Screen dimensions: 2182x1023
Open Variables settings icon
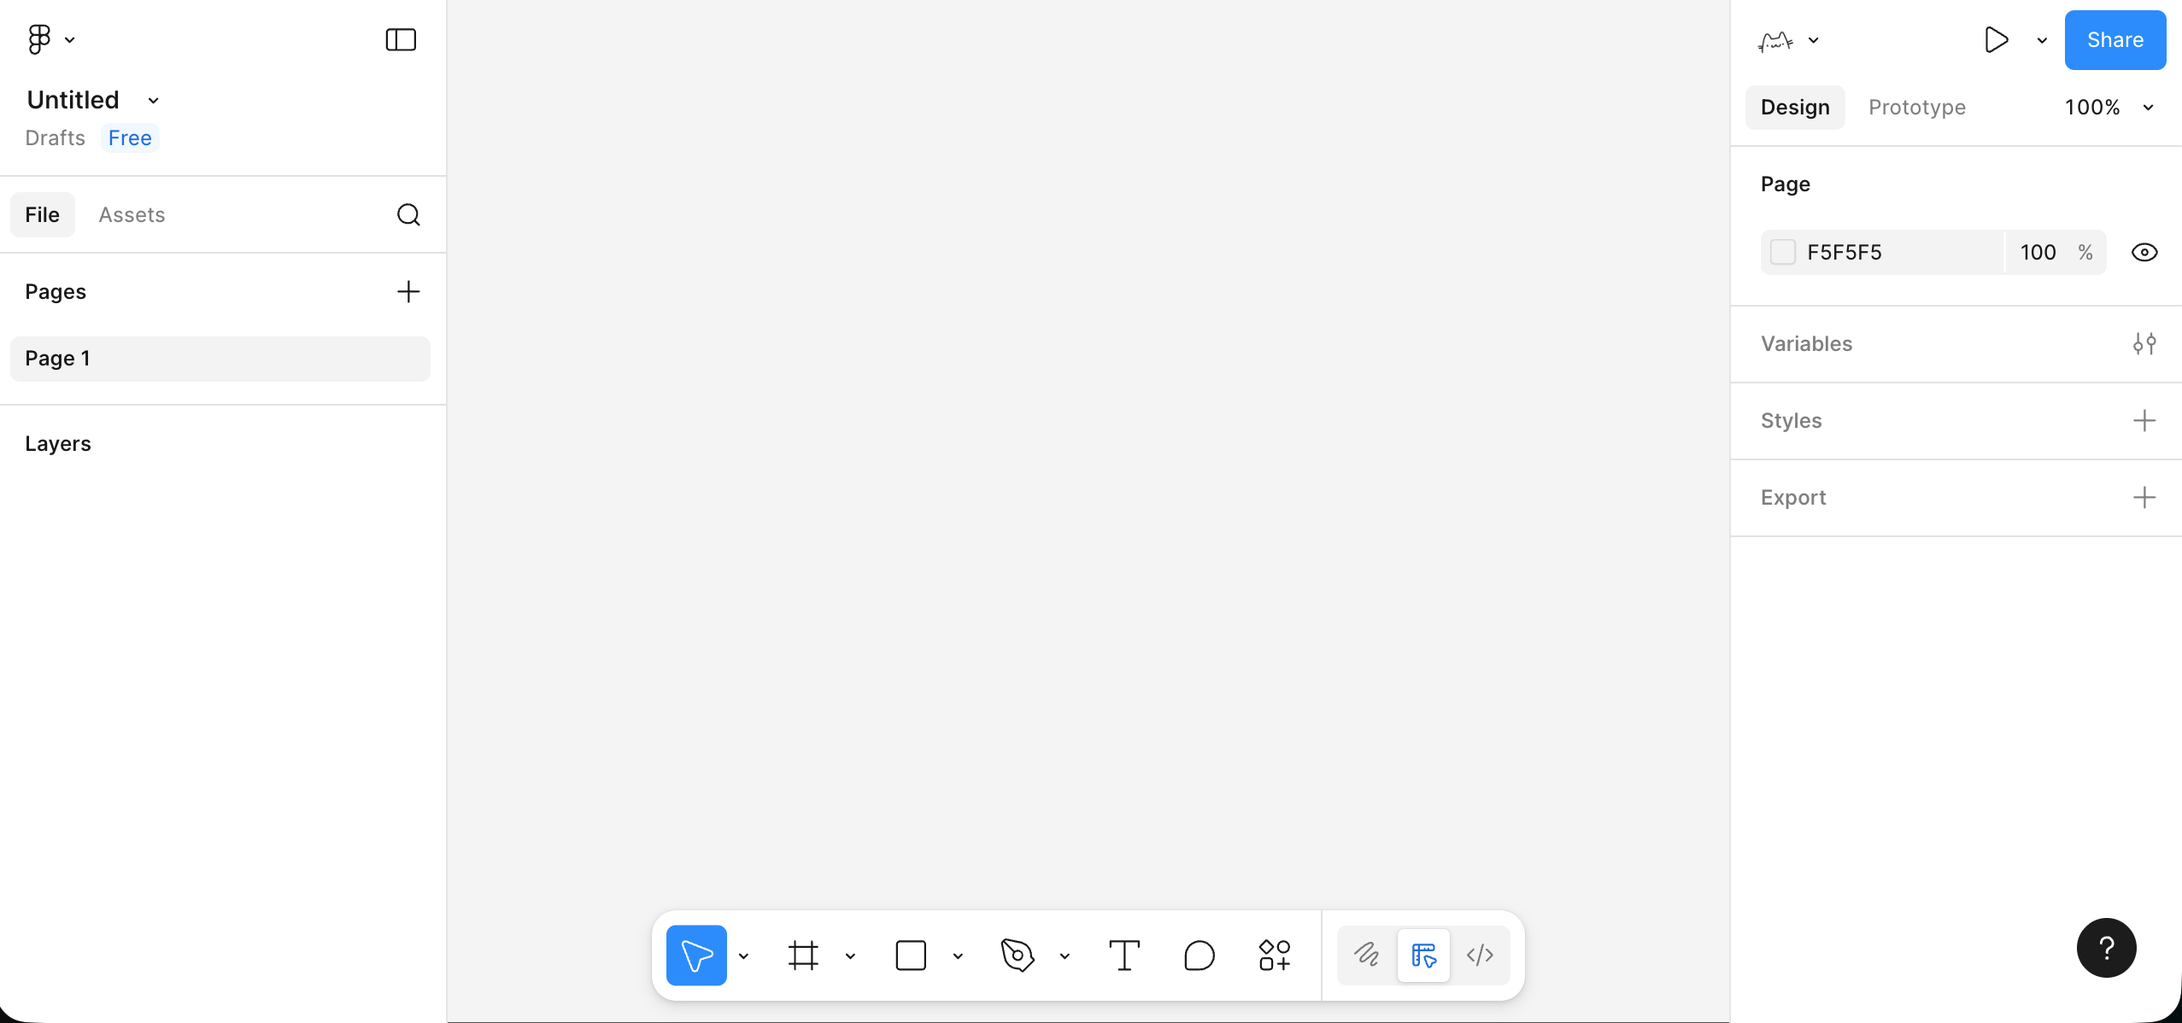click(2144, 344)
